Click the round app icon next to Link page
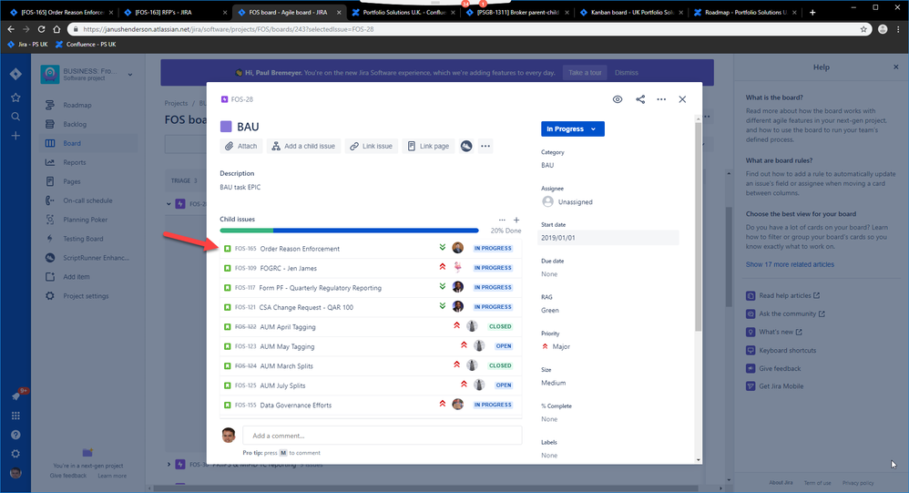 466,146
